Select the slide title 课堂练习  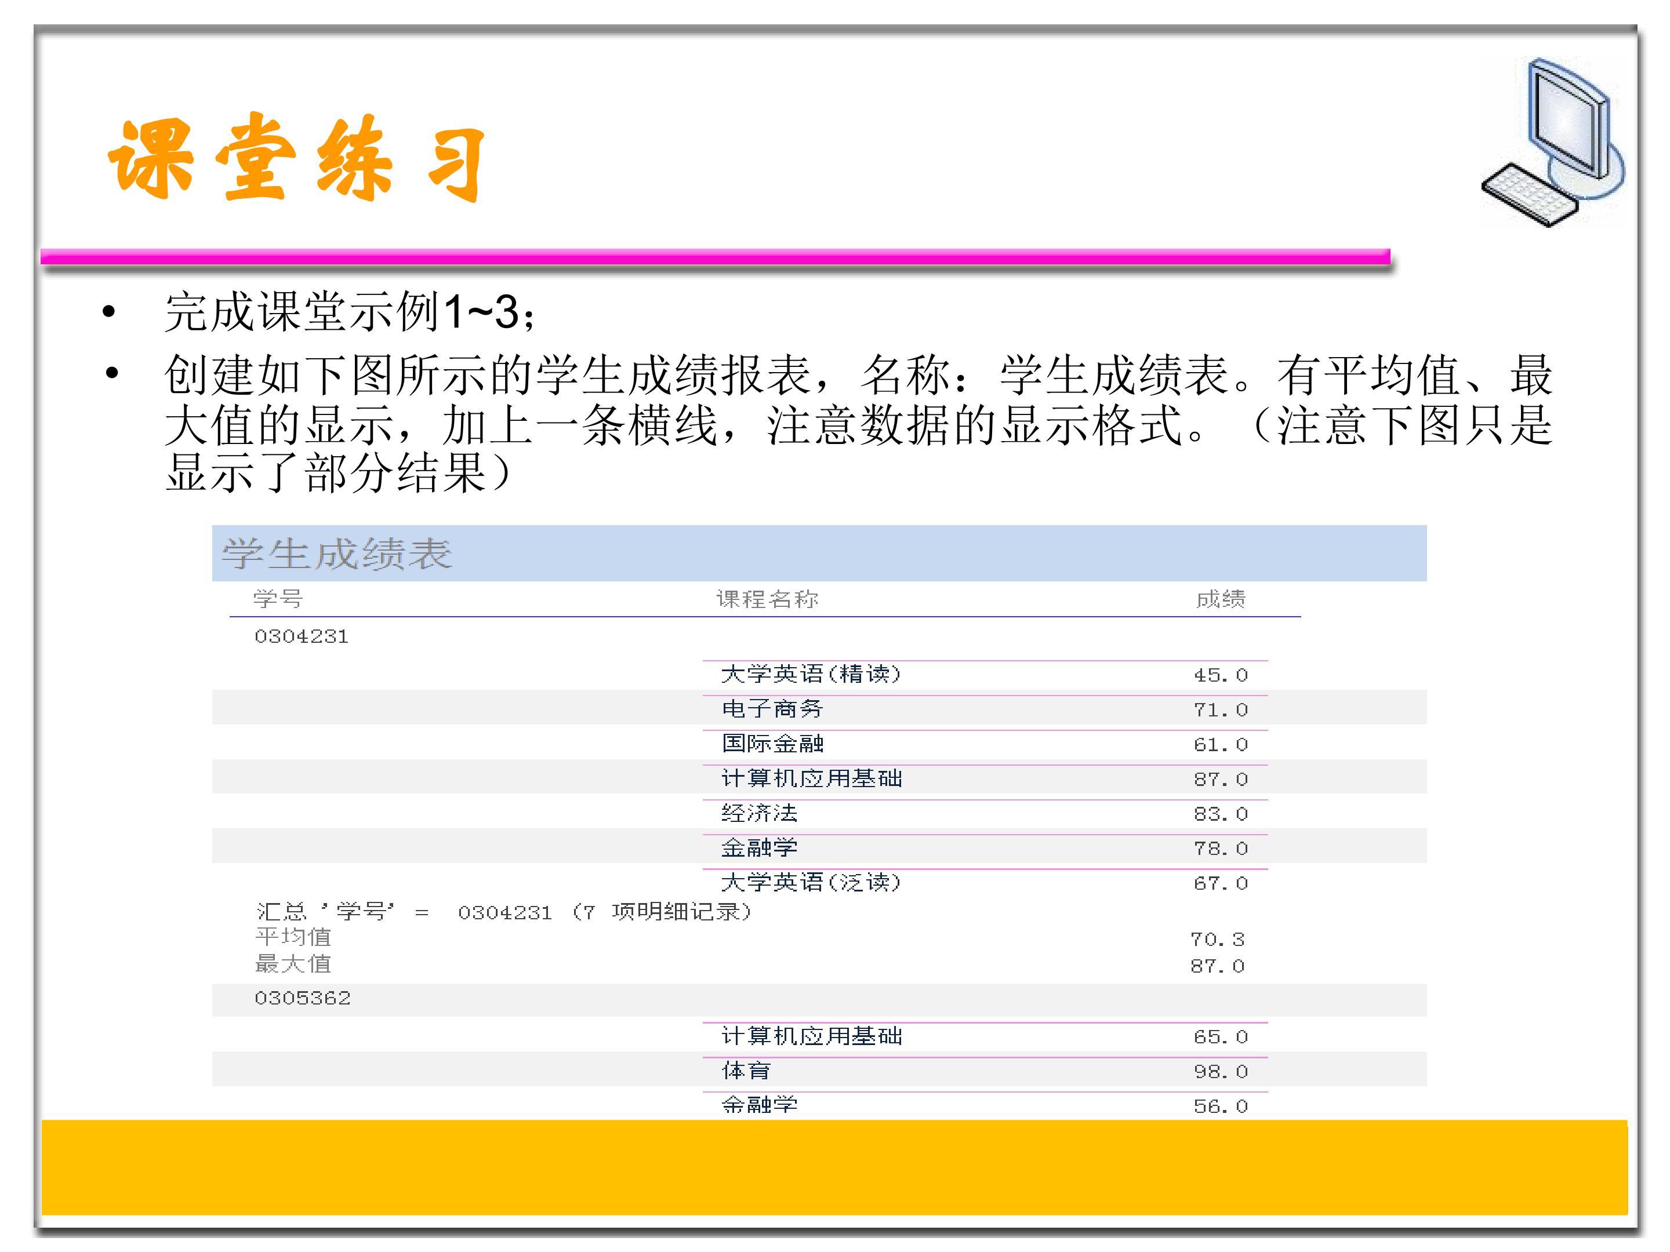[x=297, y=158]
